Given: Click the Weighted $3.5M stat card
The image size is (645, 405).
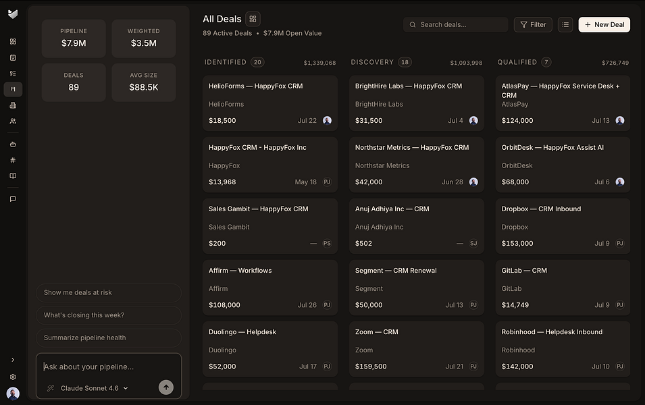Looking at the screenshot, I should pyautogui.click(x=144, y=38).
